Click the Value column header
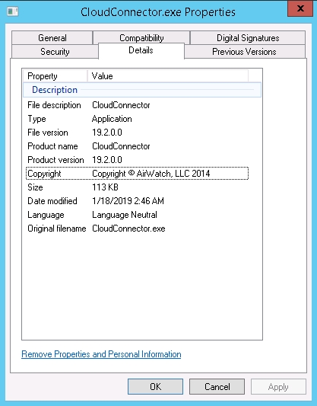This screenshot has height=406, width=317. pos(168,76)
